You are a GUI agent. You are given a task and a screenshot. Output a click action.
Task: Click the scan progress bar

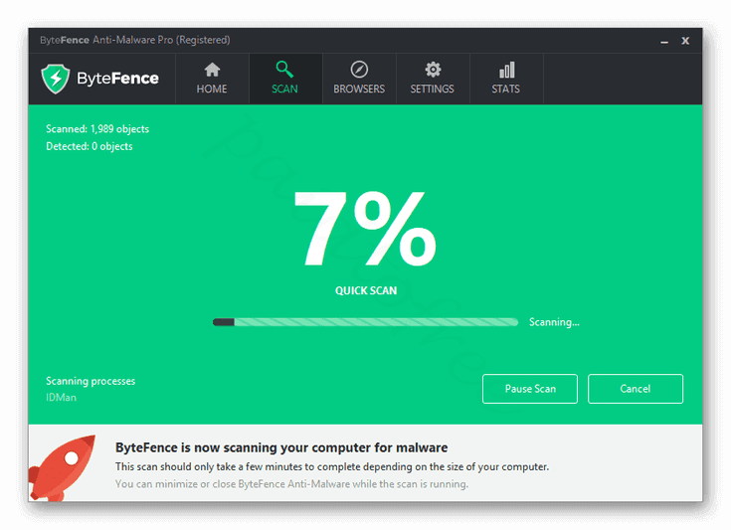366,322
